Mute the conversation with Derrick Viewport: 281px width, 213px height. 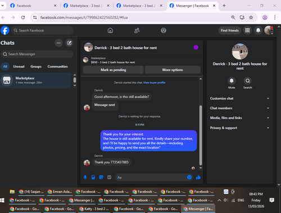[232, 81]
